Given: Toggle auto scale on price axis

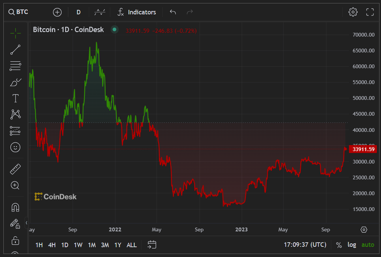Looking at the screenshot, I should click(368, 245).
